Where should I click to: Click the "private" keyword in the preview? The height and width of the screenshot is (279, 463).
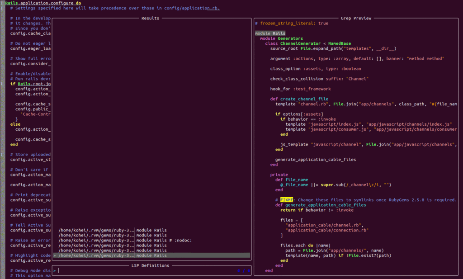tap(279, 175)
